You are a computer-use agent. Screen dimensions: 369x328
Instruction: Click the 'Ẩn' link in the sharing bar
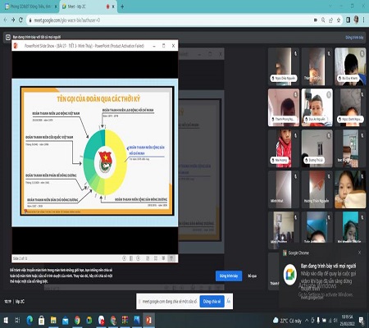tap(229, 301)
